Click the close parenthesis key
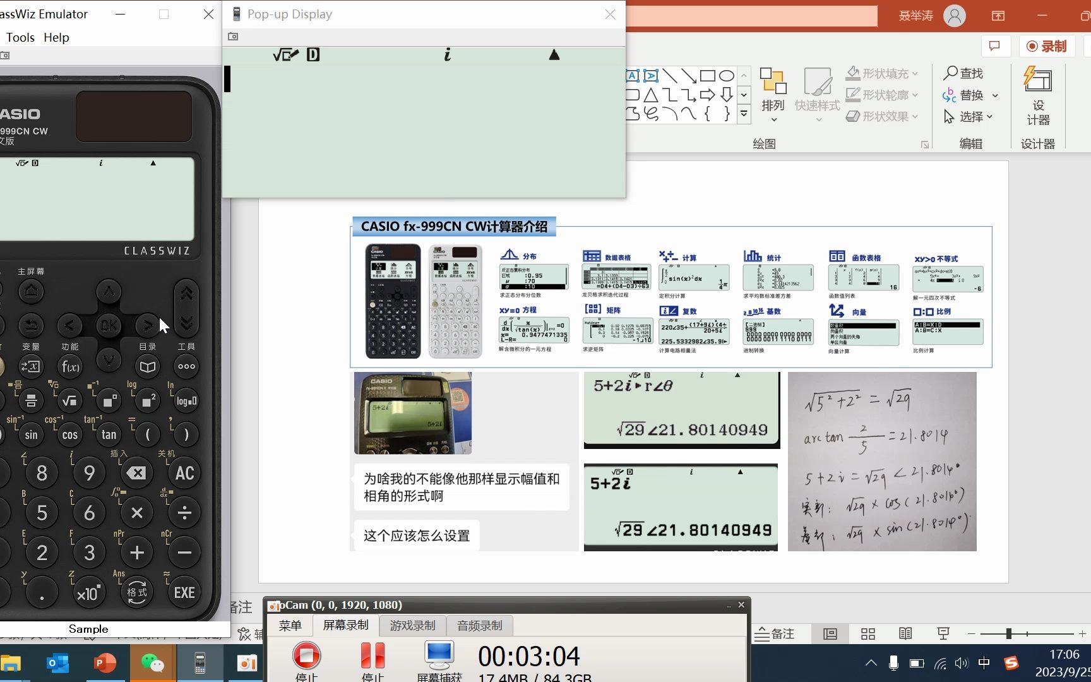Screen dimensions: 1091x682 click(186, 434)
